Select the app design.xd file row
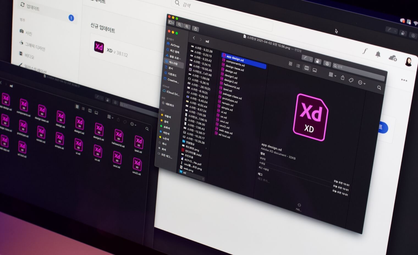Image resolution: width=418 pixels, height=255 pixels. coord(244,61)
